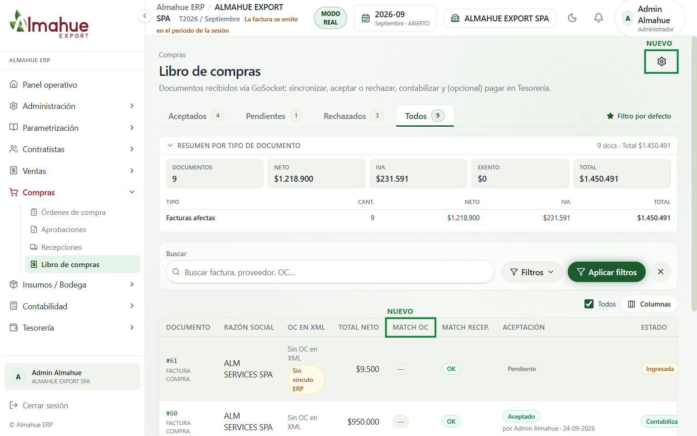Uncheck the Todos checkbox

(x=589, y=304)
